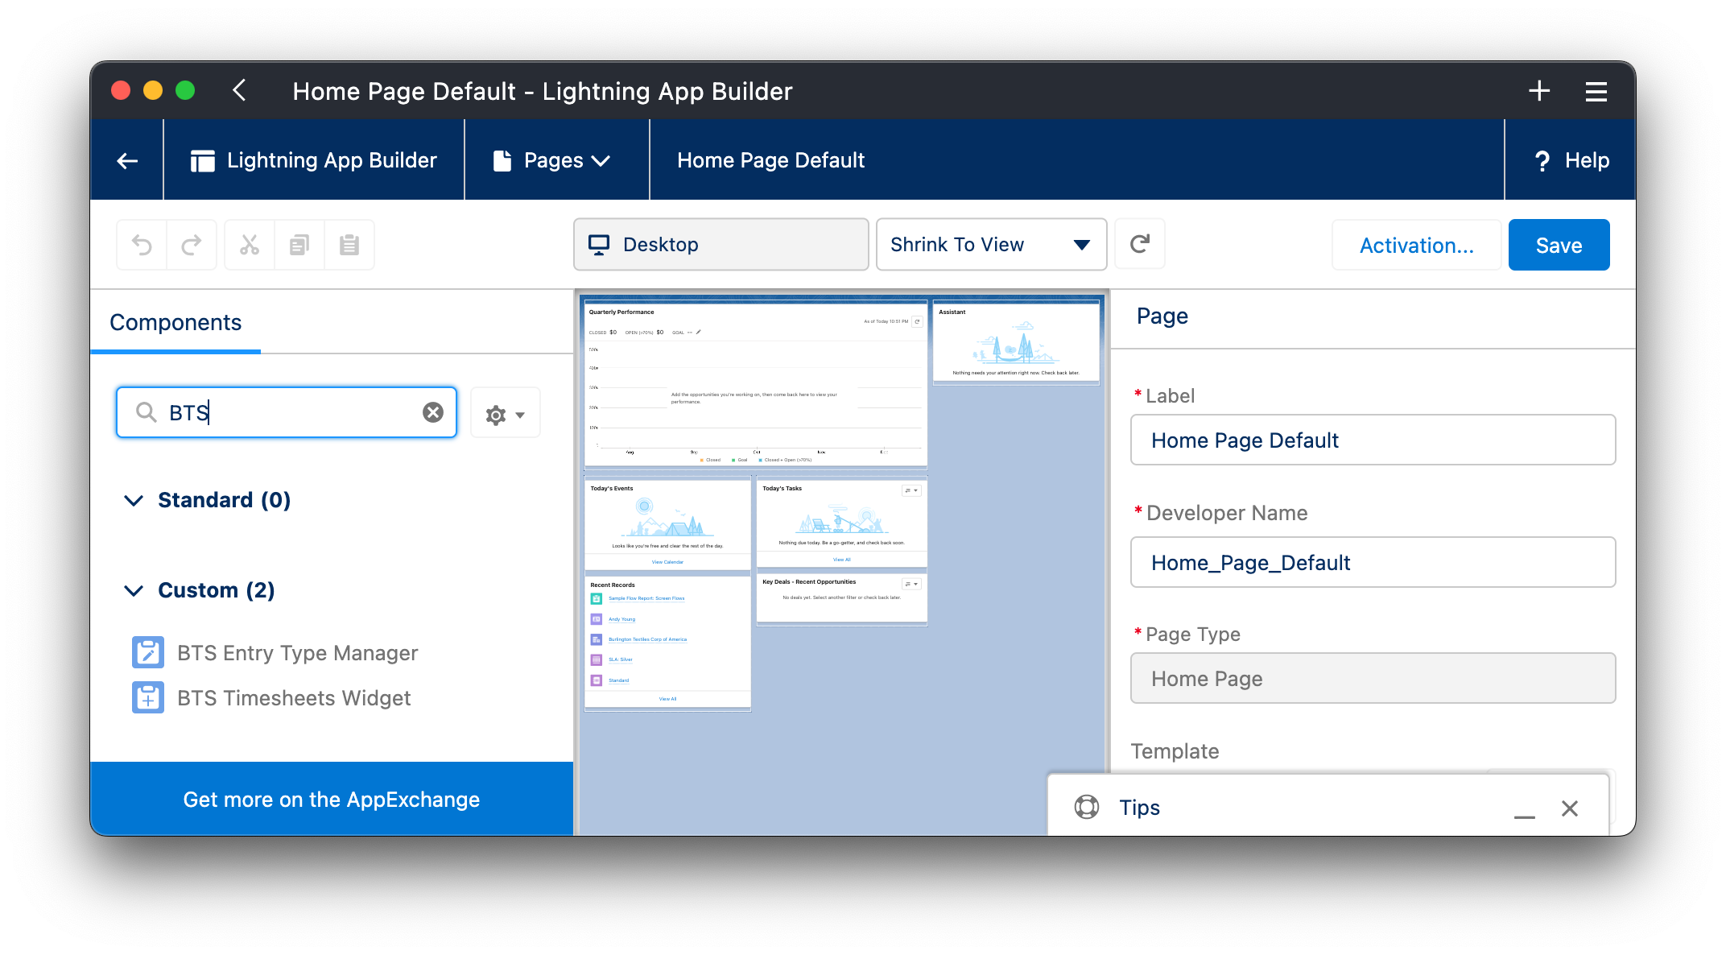Select the Recent Records component on canvas
The height and width of the screenshot is (955, 1726).
click(667, 643)
